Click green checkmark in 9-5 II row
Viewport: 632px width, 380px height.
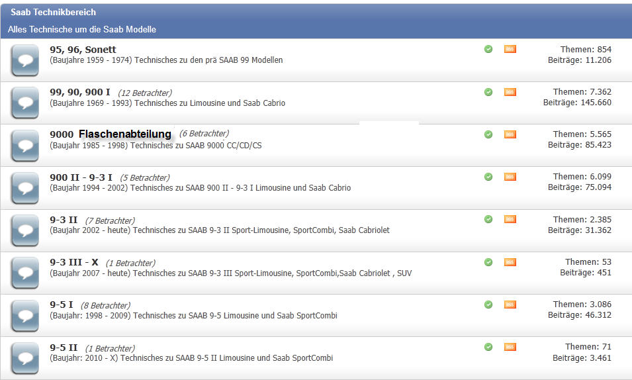[x=488, y=347]
